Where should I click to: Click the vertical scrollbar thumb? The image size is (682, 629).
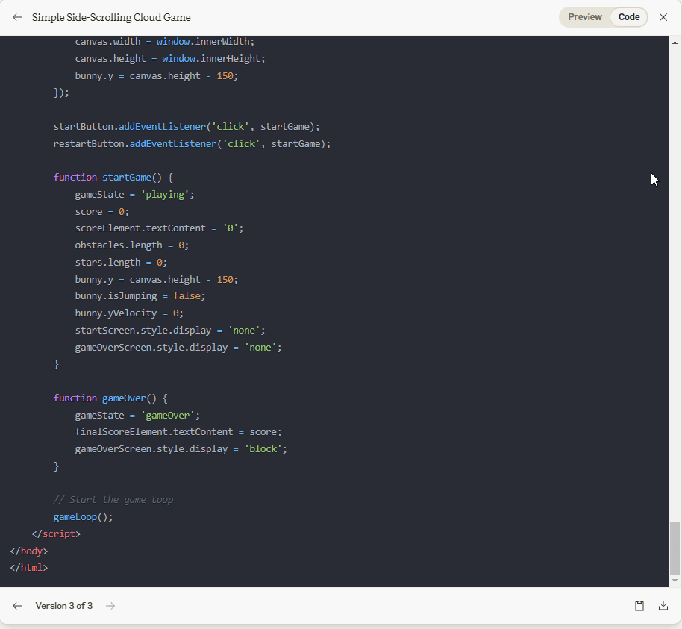tap(675, 548)
